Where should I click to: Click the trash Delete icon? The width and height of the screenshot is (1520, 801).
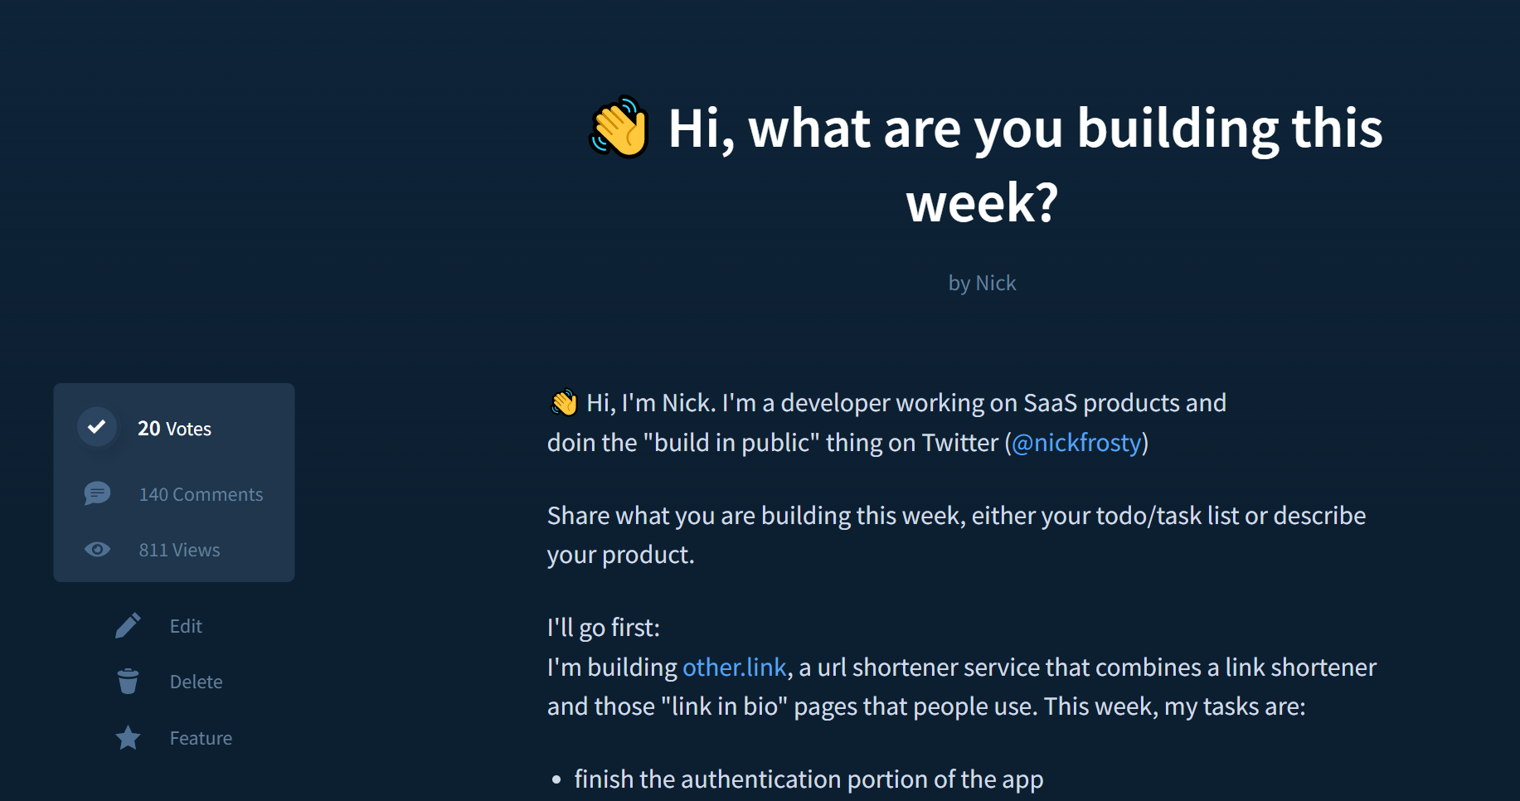coord(128,682)
